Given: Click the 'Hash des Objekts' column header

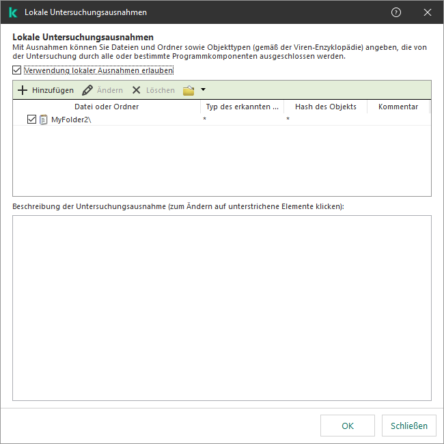Looking at the screenshot, I should (x=325, y=107).
